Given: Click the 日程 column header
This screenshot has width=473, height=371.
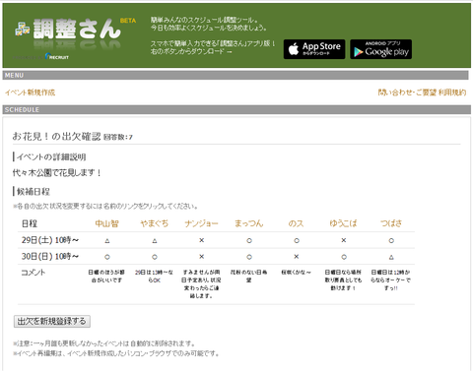Looking at the screenshot, I should [30, 223].
